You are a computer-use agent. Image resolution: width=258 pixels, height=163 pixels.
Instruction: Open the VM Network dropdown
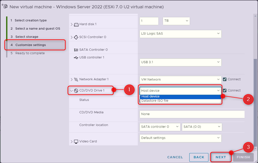pyautogui.click(x=180, y=80)
